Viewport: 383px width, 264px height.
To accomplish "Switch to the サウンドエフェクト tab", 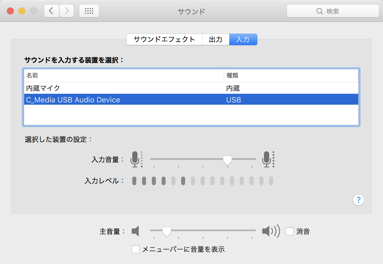I will coord(164,39).
